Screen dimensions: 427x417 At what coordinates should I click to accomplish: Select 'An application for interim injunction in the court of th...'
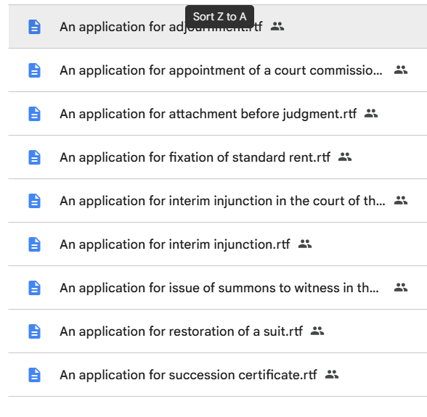click(x=222, y=201)
